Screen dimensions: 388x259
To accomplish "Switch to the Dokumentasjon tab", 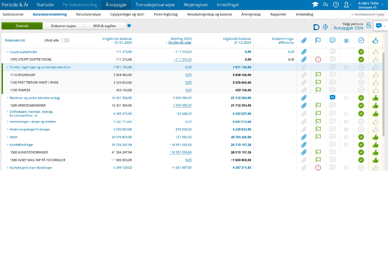I will click(x=63, y=26).
